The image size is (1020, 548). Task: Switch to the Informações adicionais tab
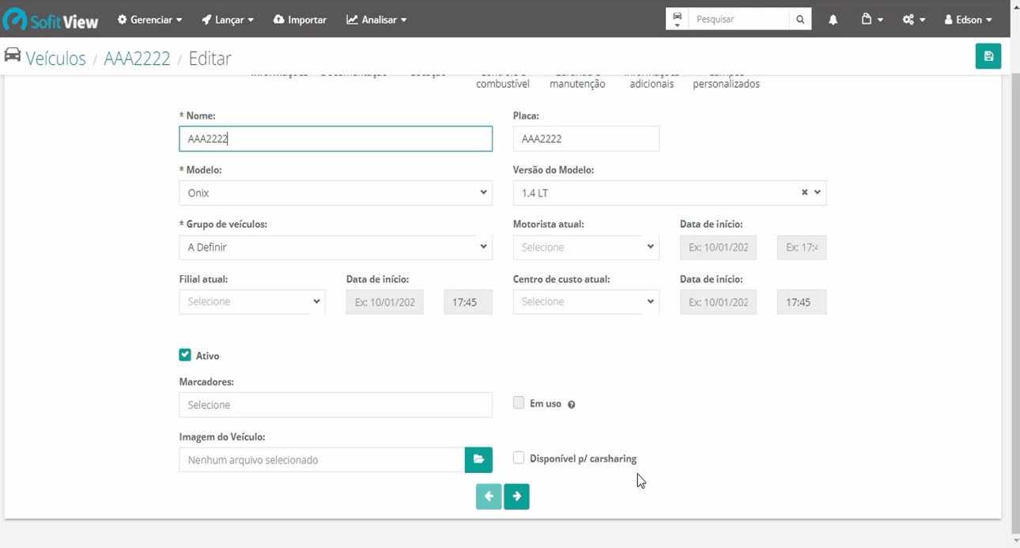click(652, 80)
